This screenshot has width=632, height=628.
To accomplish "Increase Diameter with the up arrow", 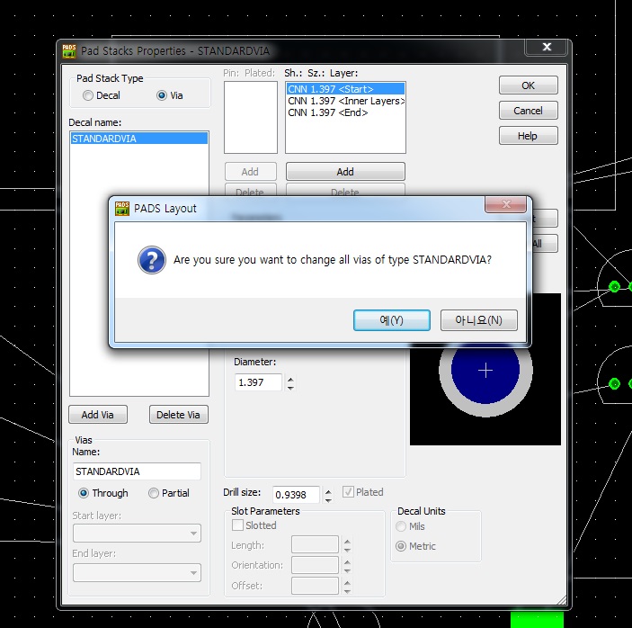I will click(290, 379).
